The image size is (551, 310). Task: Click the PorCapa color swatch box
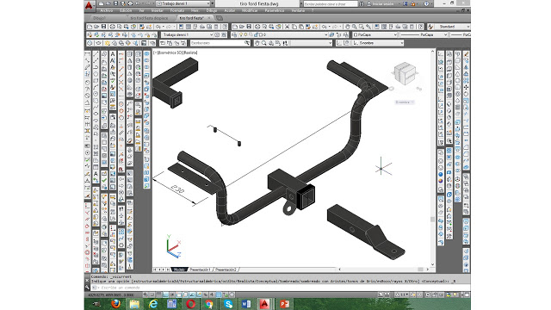[x=356, y=34]
